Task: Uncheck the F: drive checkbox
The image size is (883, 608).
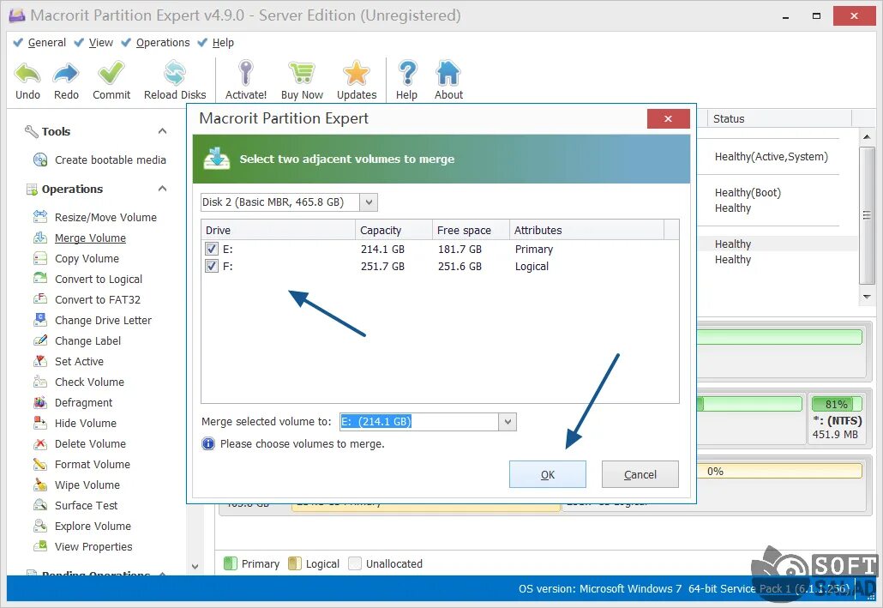Action: (x=212, y=266)
